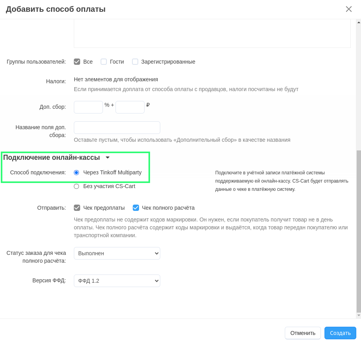Image resolution: width=361 pixels, height=344 pixels.
Task: Click the Отменить button
Action: click(x=302, y=333)
